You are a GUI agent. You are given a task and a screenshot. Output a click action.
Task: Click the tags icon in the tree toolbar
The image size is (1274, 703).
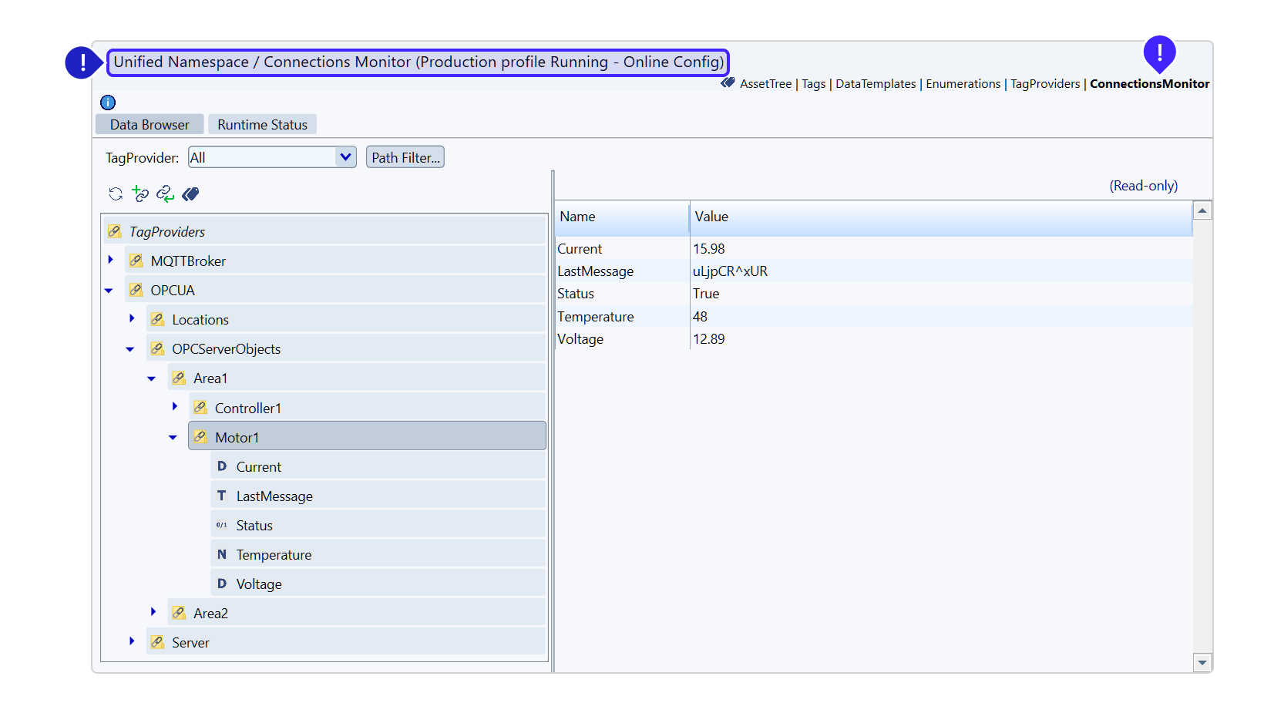[x=190, y=193]
